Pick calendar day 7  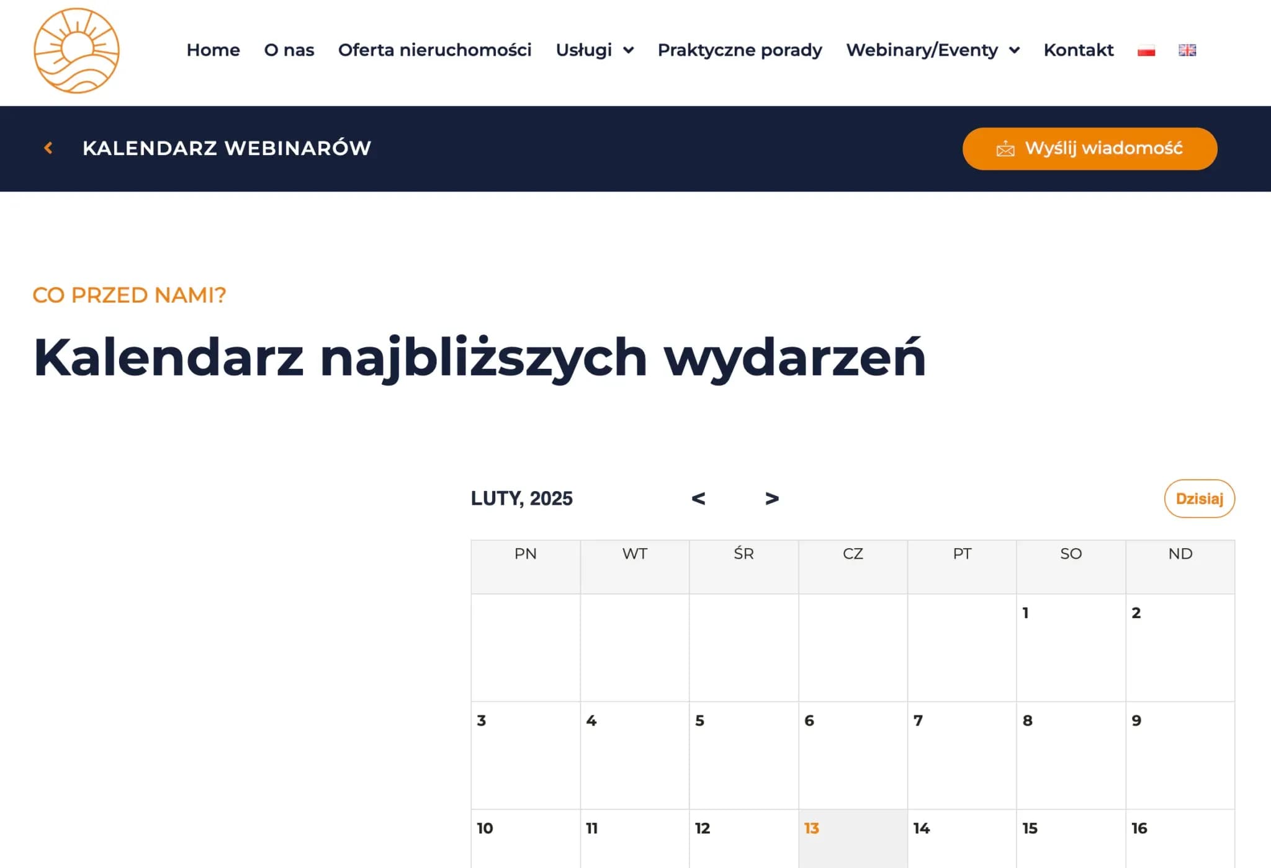tap(962, 755)
